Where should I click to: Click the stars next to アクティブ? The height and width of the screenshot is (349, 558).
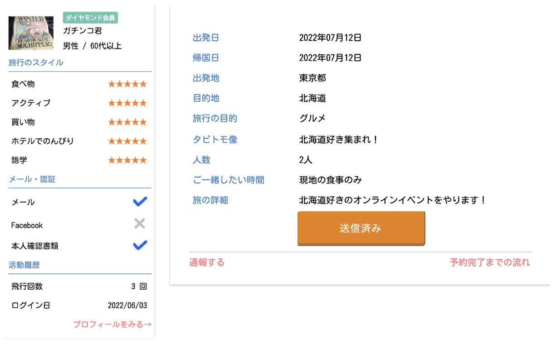127,103
